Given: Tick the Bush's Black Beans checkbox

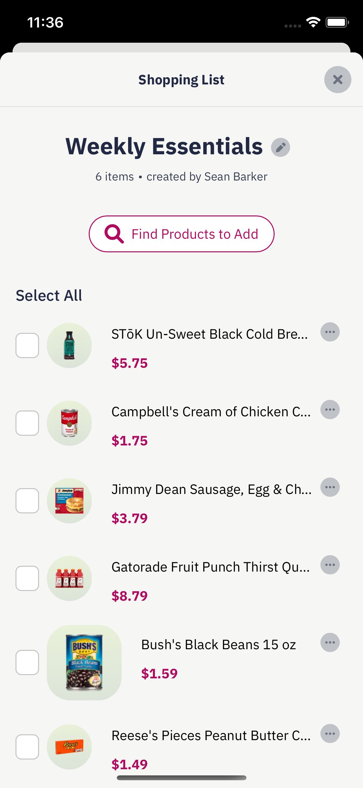Looking at the screenshot, I should point(27,662).
